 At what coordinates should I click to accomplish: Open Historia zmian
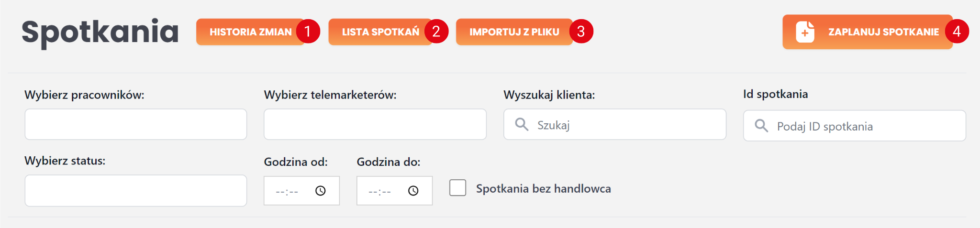click(250, 32)
